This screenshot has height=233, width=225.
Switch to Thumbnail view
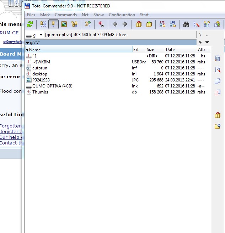click(x=64, y=24)
